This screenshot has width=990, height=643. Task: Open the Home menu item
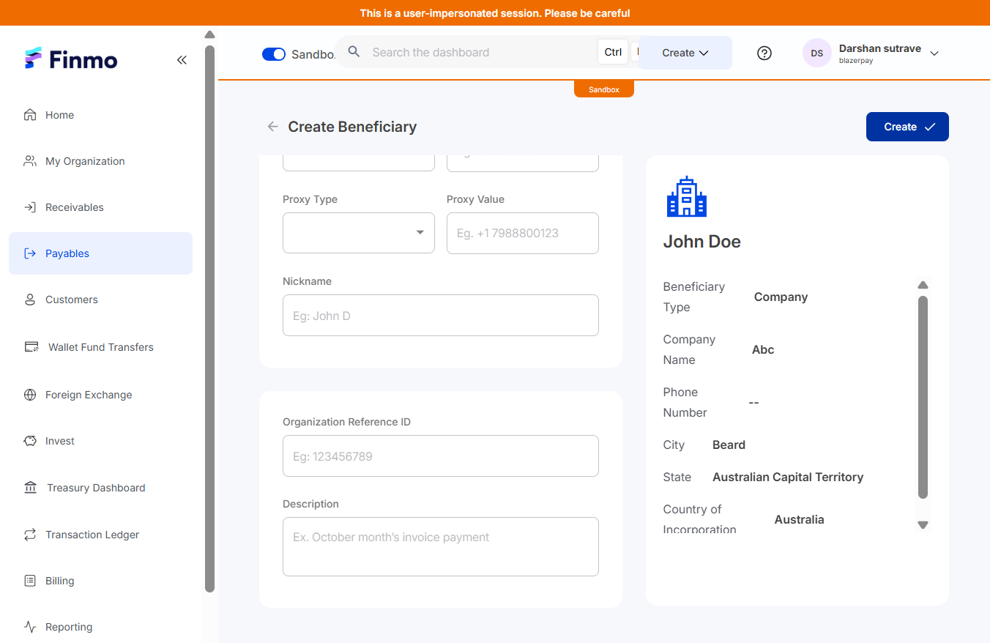101,115
